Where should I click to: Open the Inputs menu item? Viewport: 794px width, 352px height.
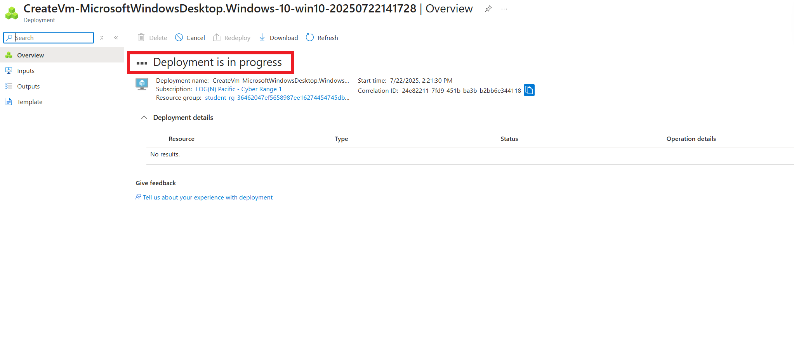pos(62,71)
